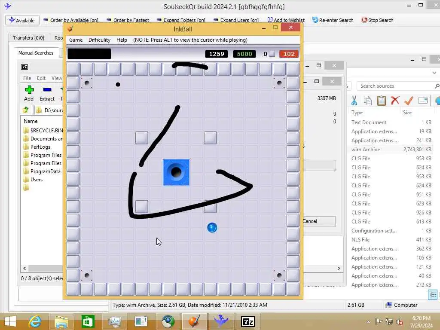Click the Windows Start button
440x330 pixels.
click(x=10, y=321)
